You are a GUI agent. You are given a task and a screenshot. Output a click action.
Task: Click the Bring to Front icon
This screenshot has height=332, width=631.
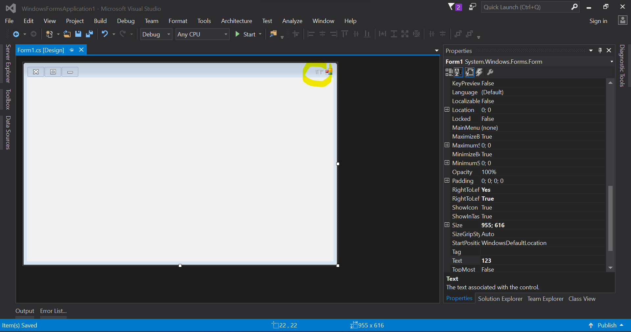pyautogui.click(x=458, y=34)
